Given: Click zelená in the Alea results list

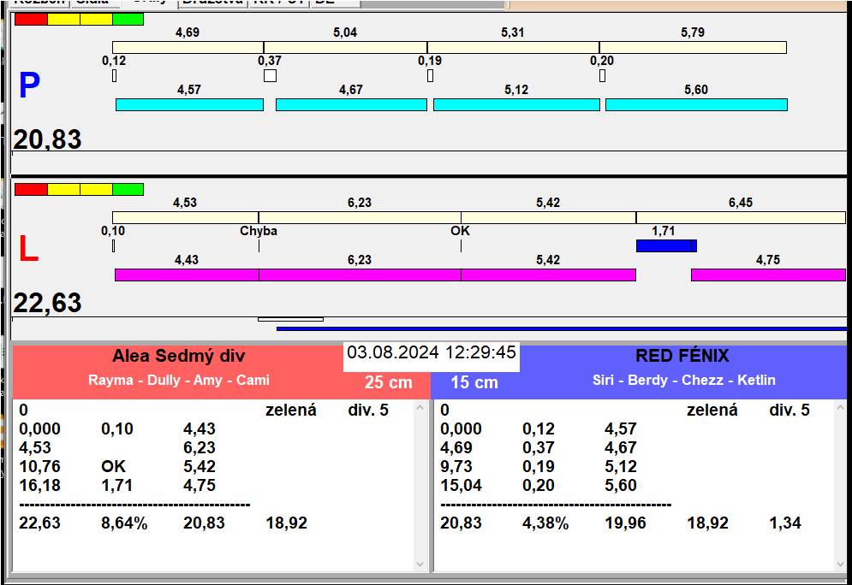Looking at the screenshot, I should click(290, 411).
